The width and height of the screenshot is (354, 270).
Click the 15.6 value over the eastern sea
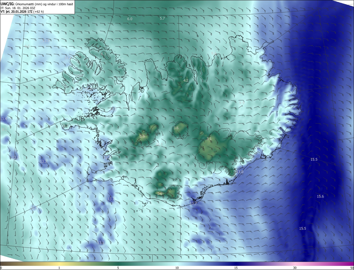click(x=320, y=197)
